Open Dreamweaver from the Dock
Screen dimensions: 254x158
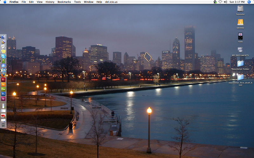point(3,89)
